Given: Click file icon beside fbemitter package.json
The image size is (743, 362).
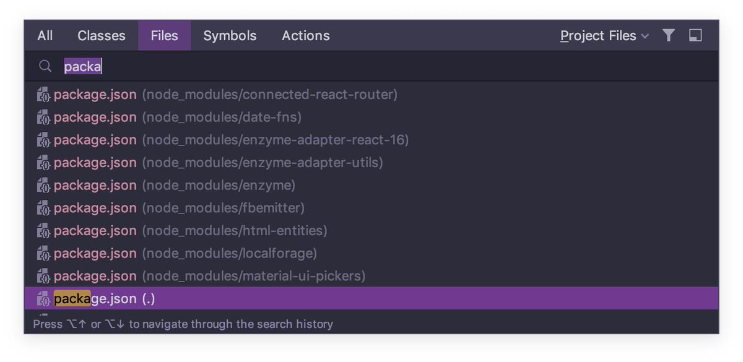Looking at the screenshot, I should [x=43, y=208].
